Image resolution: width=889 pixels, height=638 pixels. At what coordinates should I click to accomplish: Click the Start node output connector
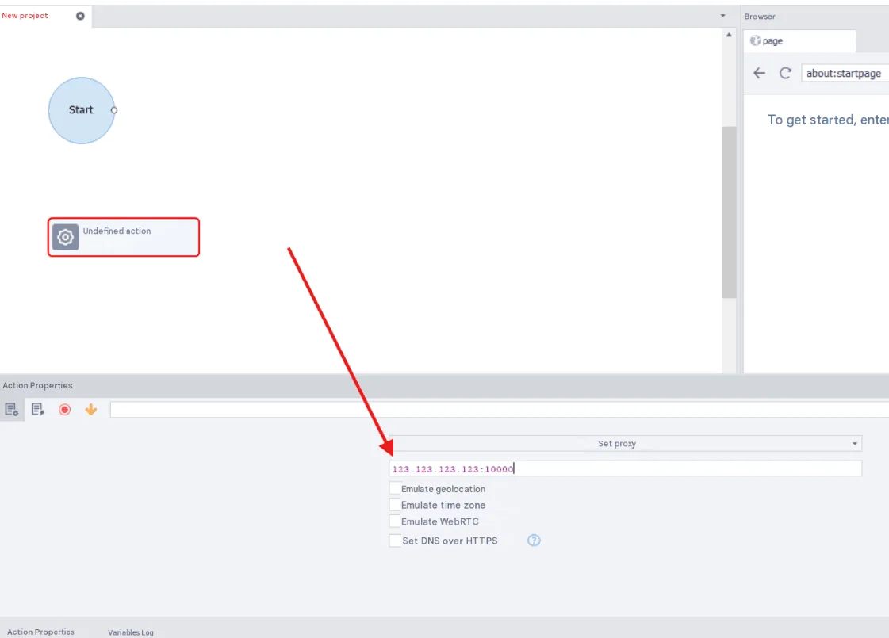[x=114, y=110]
